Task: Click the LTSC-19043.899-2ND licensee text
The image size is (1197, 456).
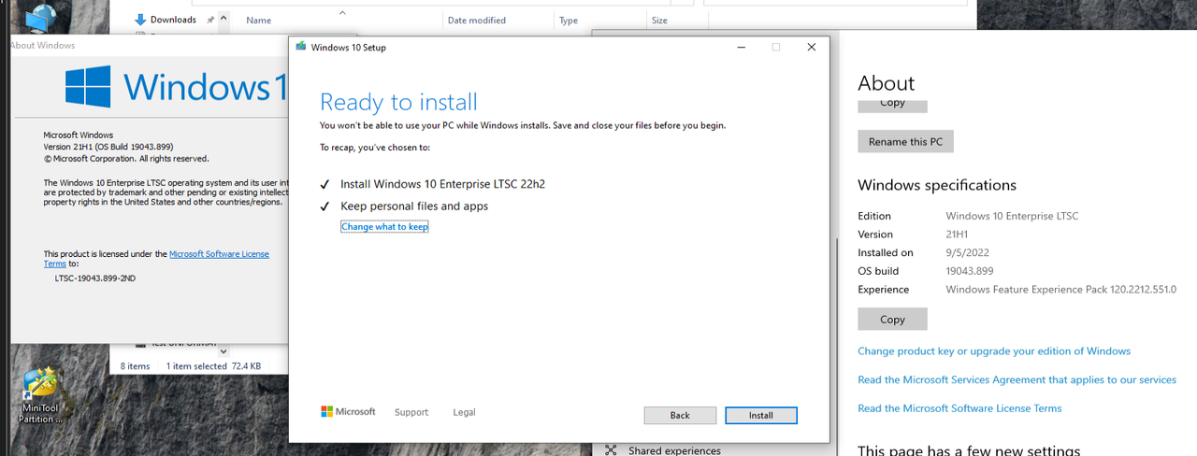Action: pyautogui.click(x=95, y=278)
